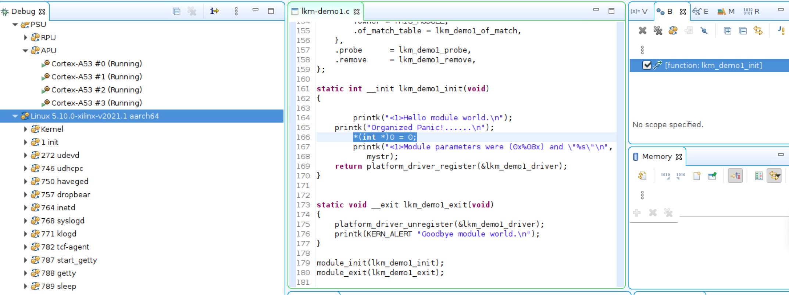Open the Memory view three-dot menu
This screenshot has height=295, width=789.
pos(642,195)
